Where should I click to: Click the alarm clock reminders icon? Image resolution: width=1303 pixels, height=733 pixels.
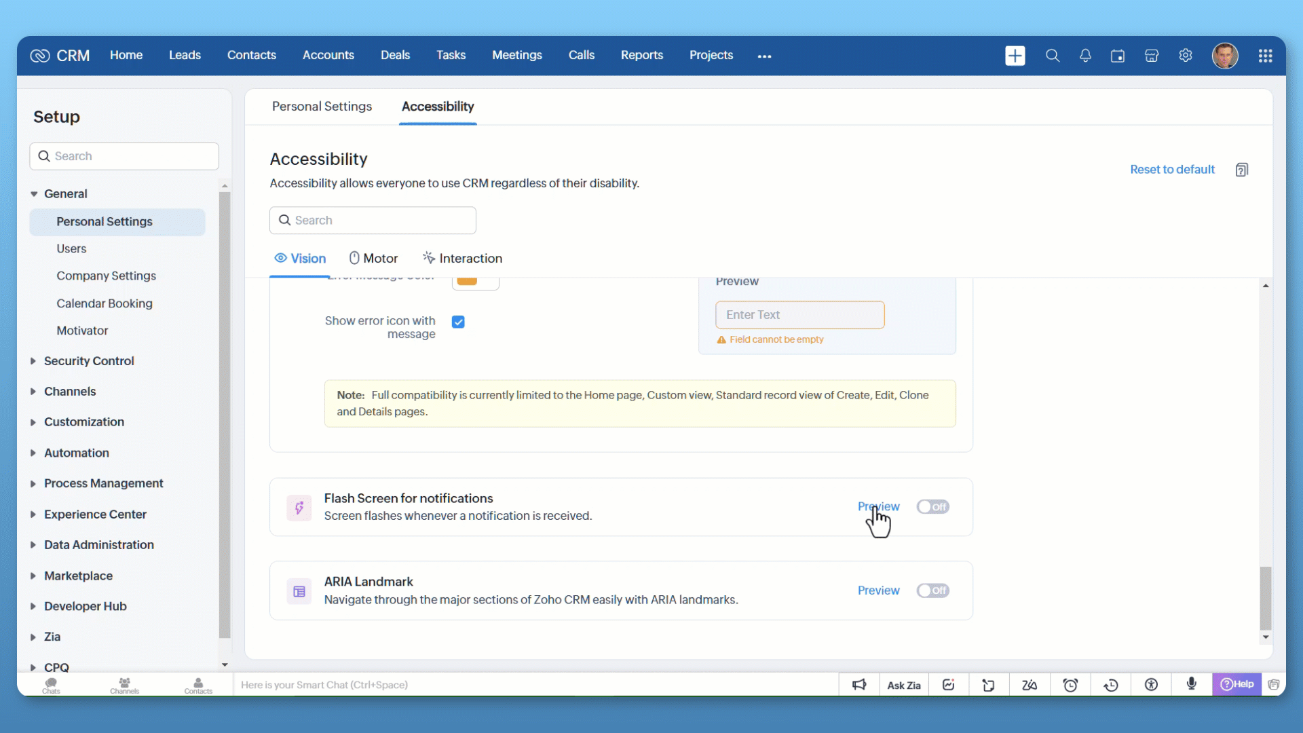tap(1070, 685)
